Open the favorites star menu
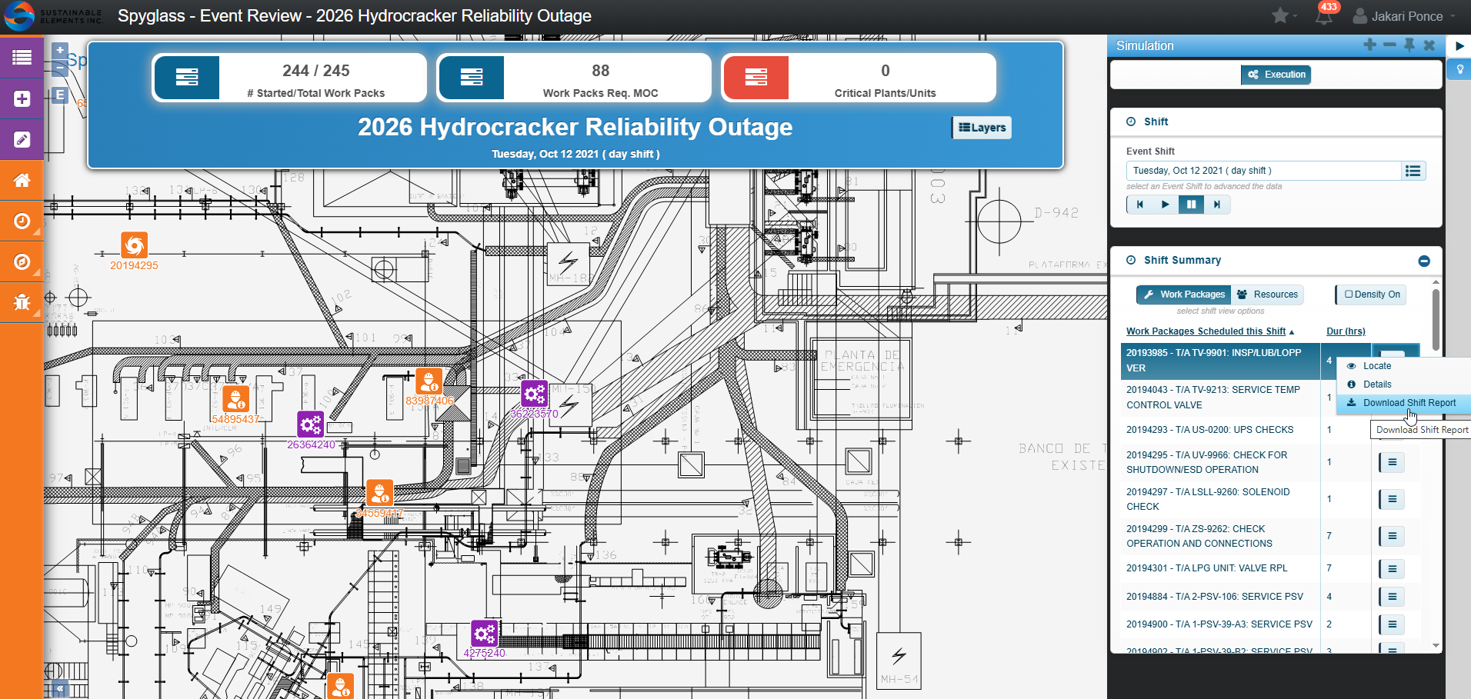Image resolution: width=1471 pixels, height=699 pixels. (1283, 15)
